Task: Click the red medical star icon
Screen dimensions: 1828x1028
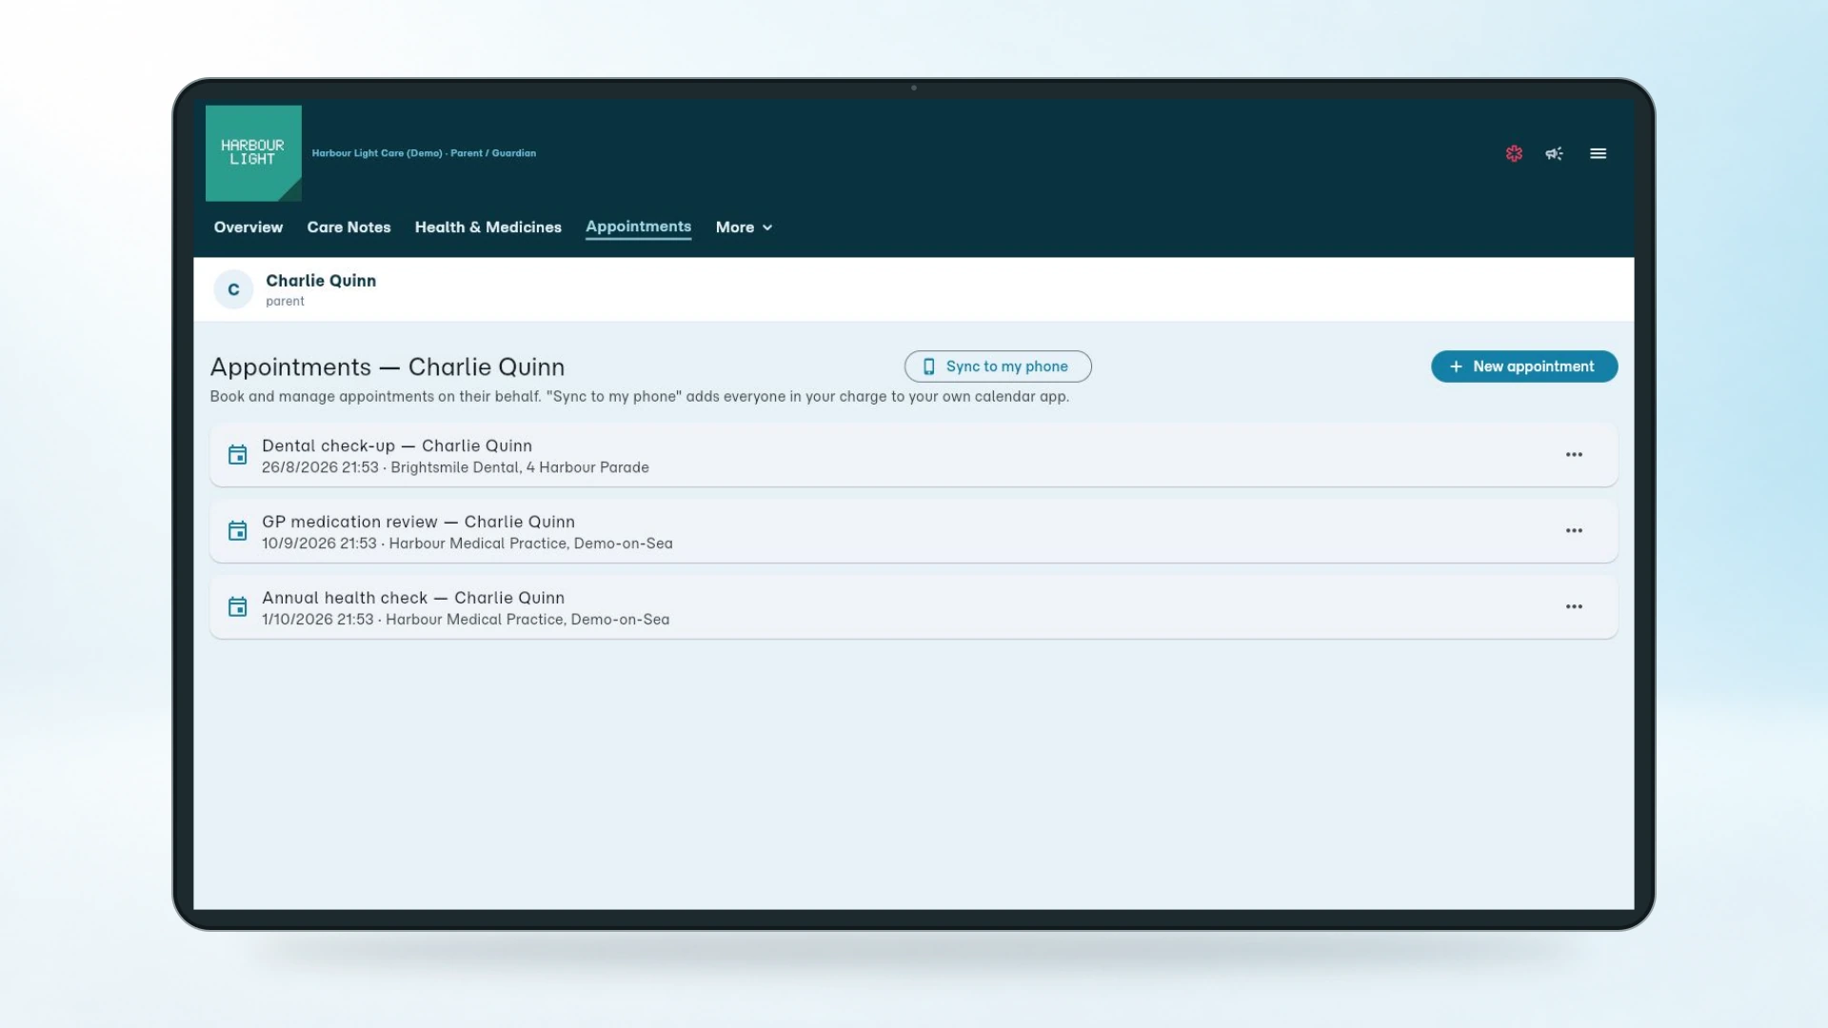Action: (1514, 153)
